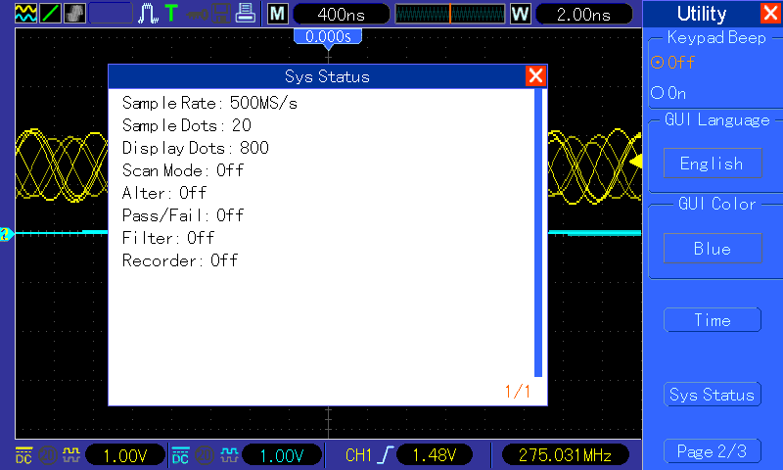Click the Sys Status button in Utility menu

click(x=713, y=395)
